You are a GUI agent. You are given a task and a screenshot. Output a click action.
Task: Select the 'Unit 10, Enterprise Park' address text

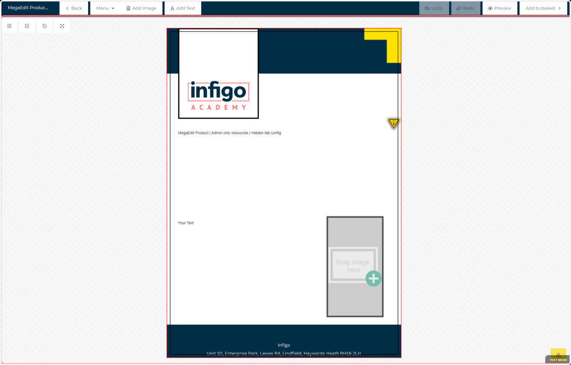[x=284, y=354]
